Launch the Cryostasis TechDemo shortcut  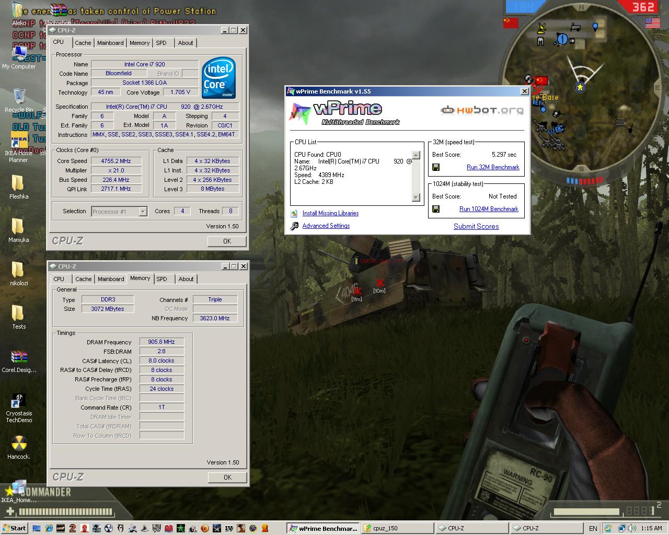[19, 408]
